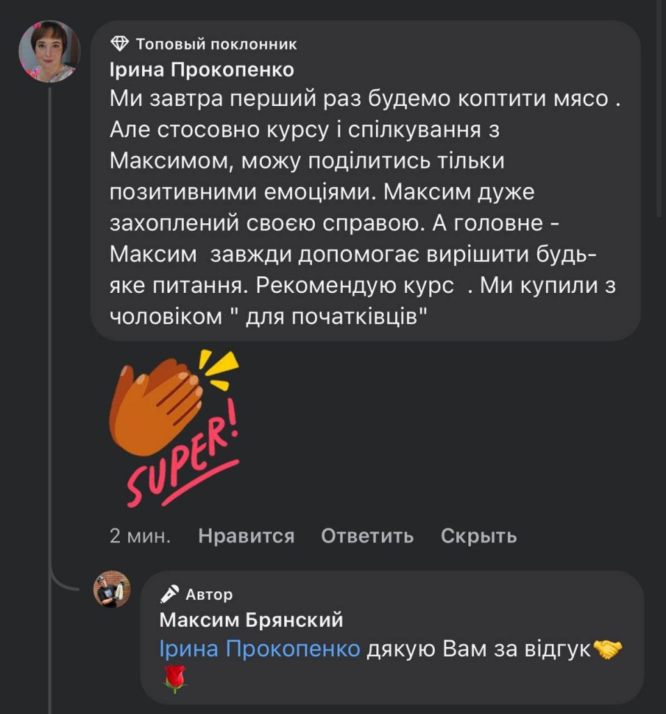Open Максим Брянский's small avatar
This screenshot has height=714, width=666.
[x=111, y=589]
